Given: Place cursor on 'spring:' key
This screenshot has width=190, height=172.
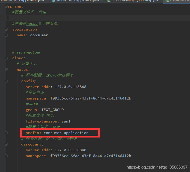Looking at the screenshot, I should [x=15, y=6].
